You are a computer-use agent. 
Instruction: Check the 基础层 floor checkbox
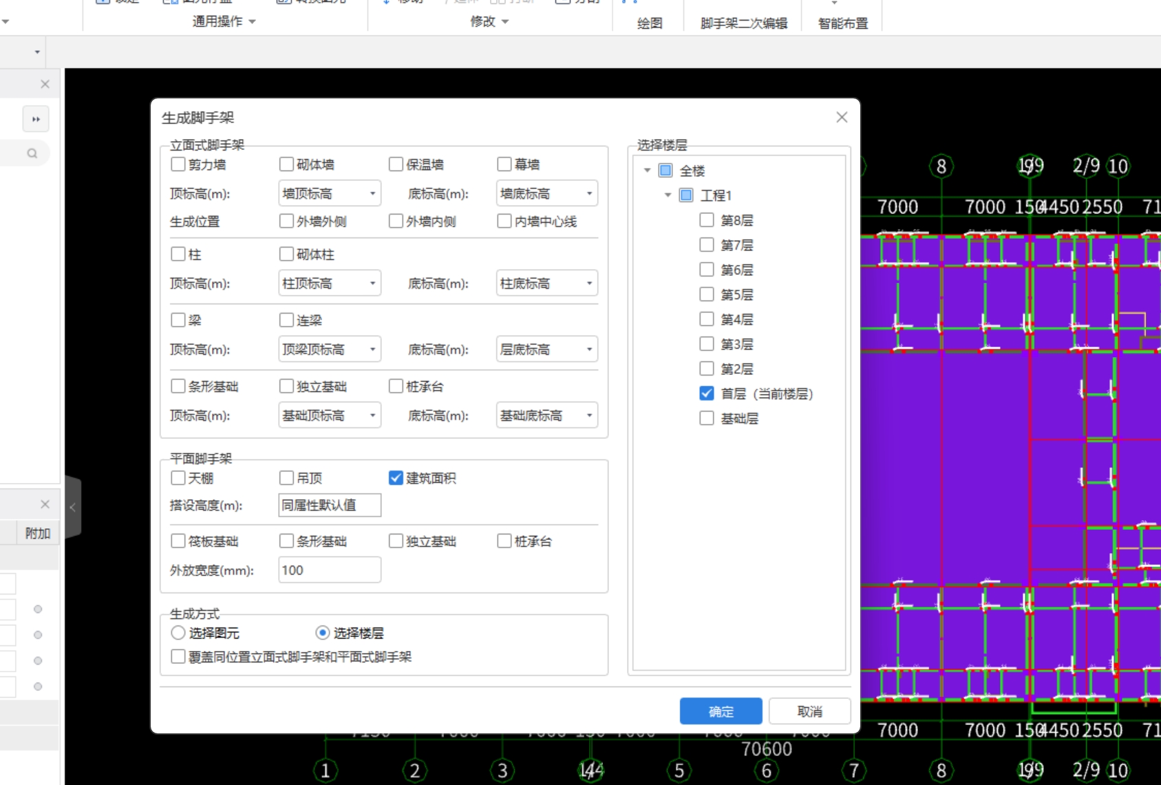707,418
